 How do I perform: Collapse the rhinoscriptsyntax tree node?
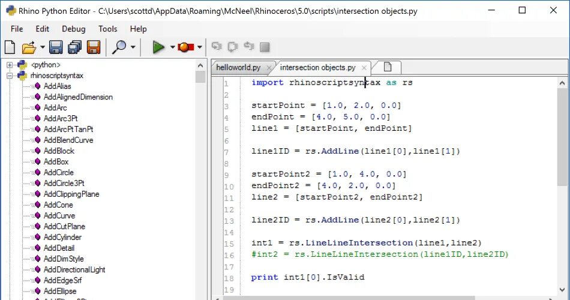click(x=10, y=76)
